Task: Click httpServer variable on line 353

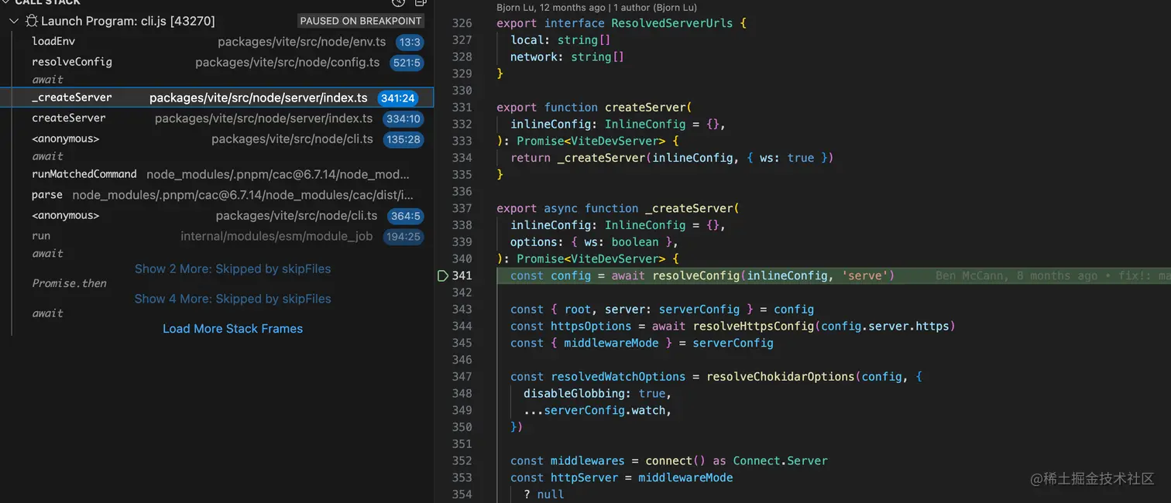Action: pyautogui.click(x=584, y=477)
